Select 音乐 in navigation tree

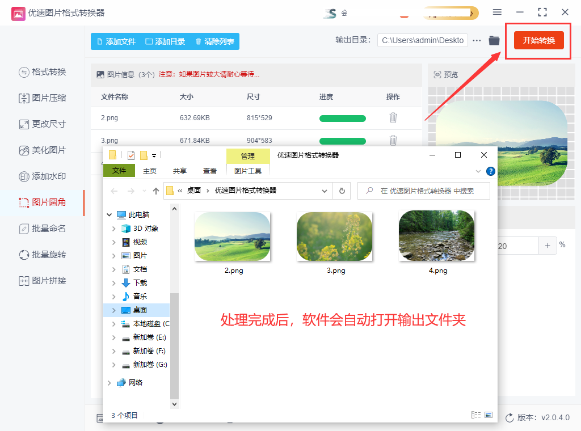134,297
